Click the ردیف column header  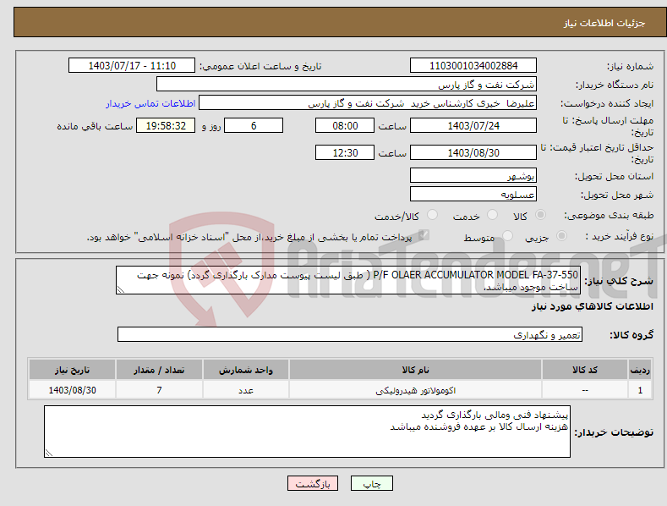coord(640,370)
